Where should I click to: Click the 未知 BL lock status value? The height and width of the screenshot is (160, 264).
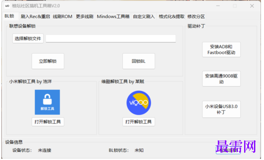click(139, 150)
